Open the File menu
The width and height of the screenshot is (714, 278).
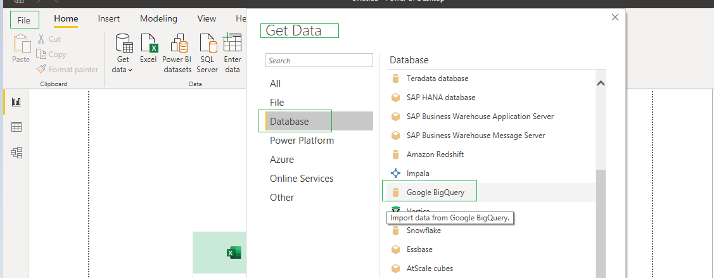pyautogui.click(x=24, y=20)
